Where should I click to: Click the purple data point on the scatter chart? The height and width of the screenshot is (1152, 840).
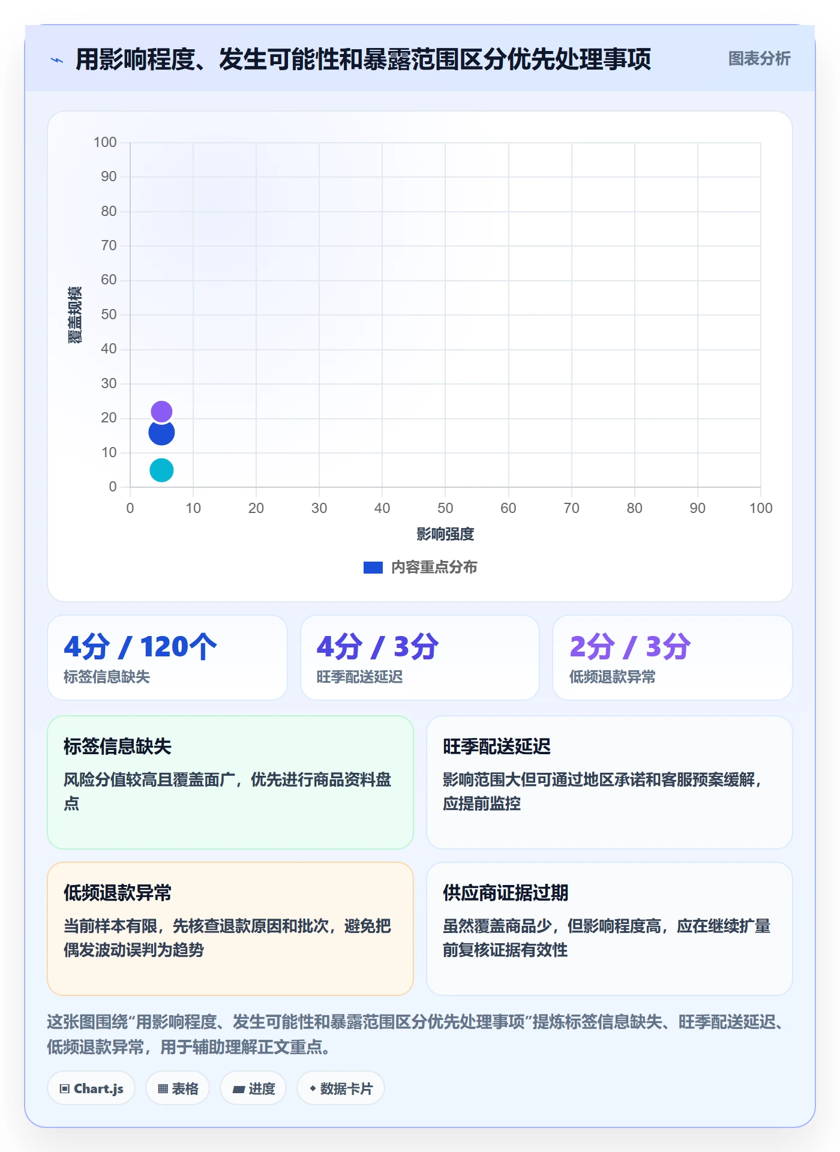pyautogui.click(x=161, y=412)
